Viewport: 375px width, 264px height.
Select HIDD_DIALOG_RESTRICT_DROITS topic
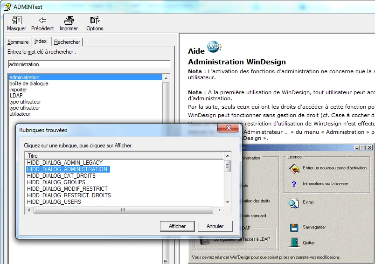[69, 195]
